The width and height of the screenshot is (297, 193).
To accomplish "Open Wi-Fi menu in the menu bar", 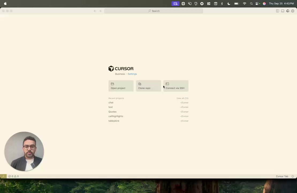I will (x=245, y=3).
